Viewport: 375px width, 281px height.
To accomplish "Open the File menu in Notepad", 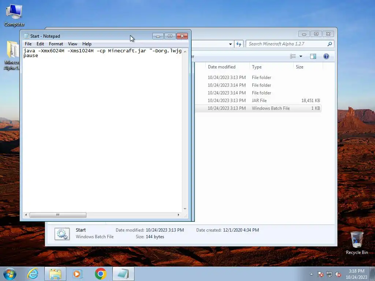I will 28,44.
